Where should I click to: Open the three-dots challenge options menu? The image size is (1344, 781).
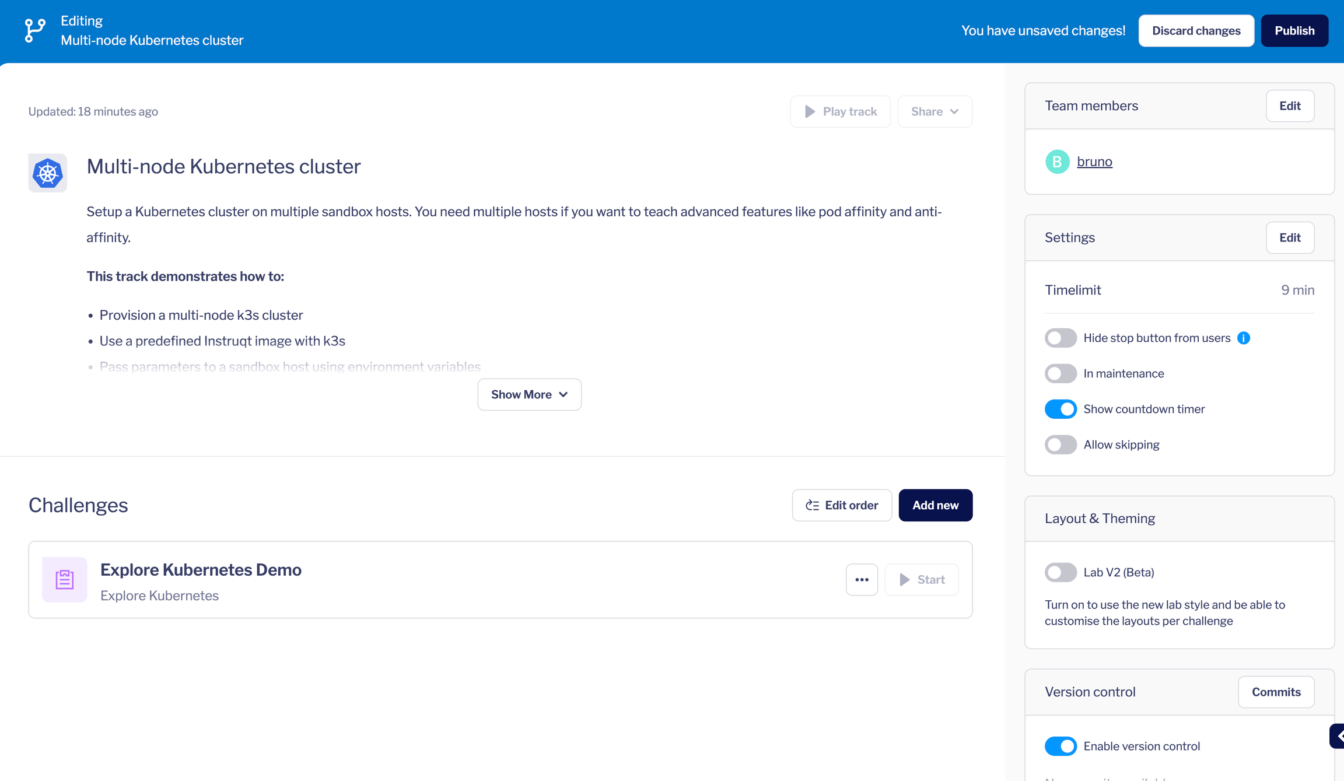(862, 579)
